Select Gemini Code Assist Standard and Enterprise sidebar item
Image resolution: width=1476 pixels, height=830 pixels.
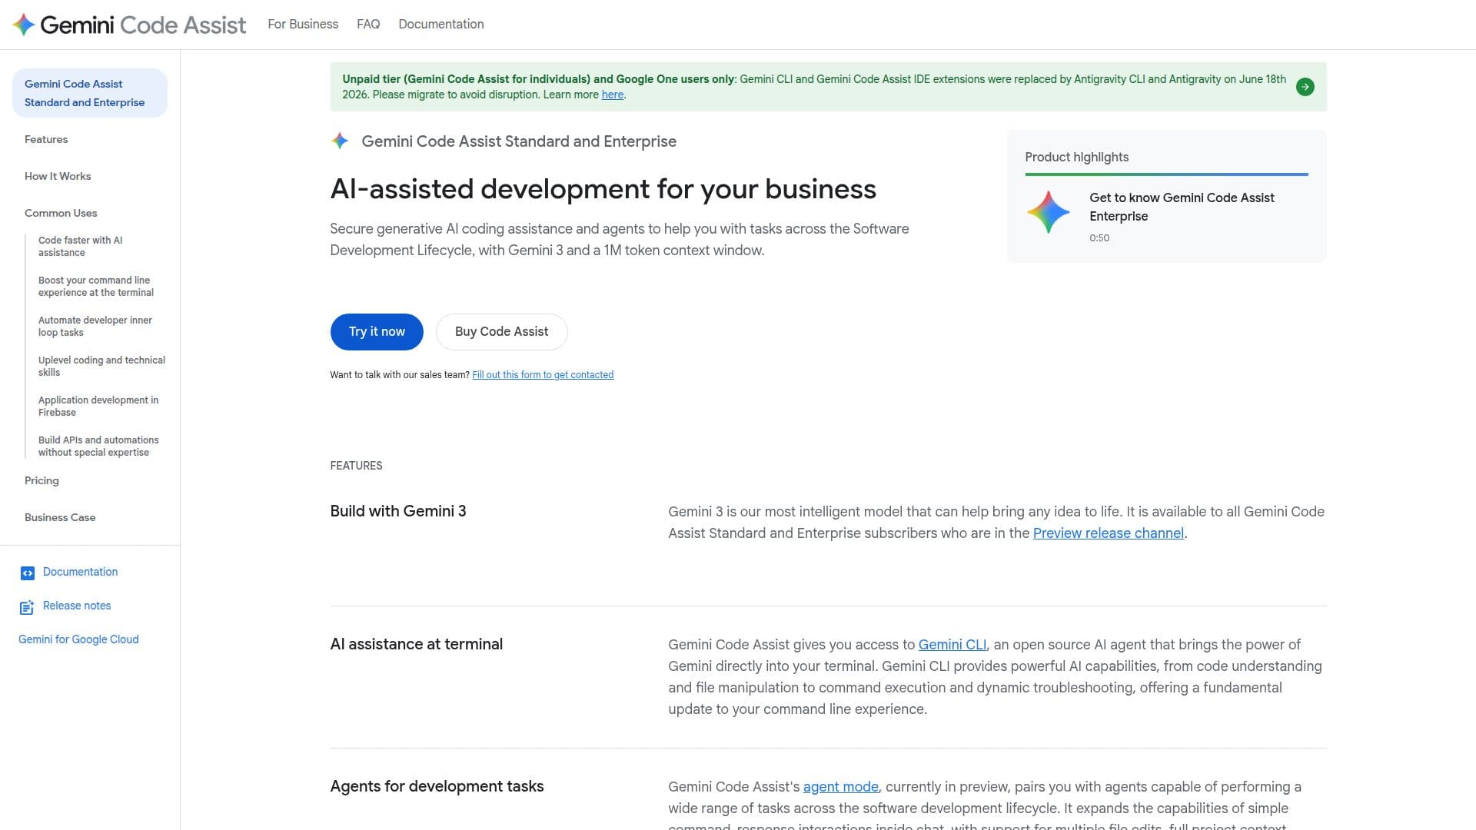click(90, 93)
